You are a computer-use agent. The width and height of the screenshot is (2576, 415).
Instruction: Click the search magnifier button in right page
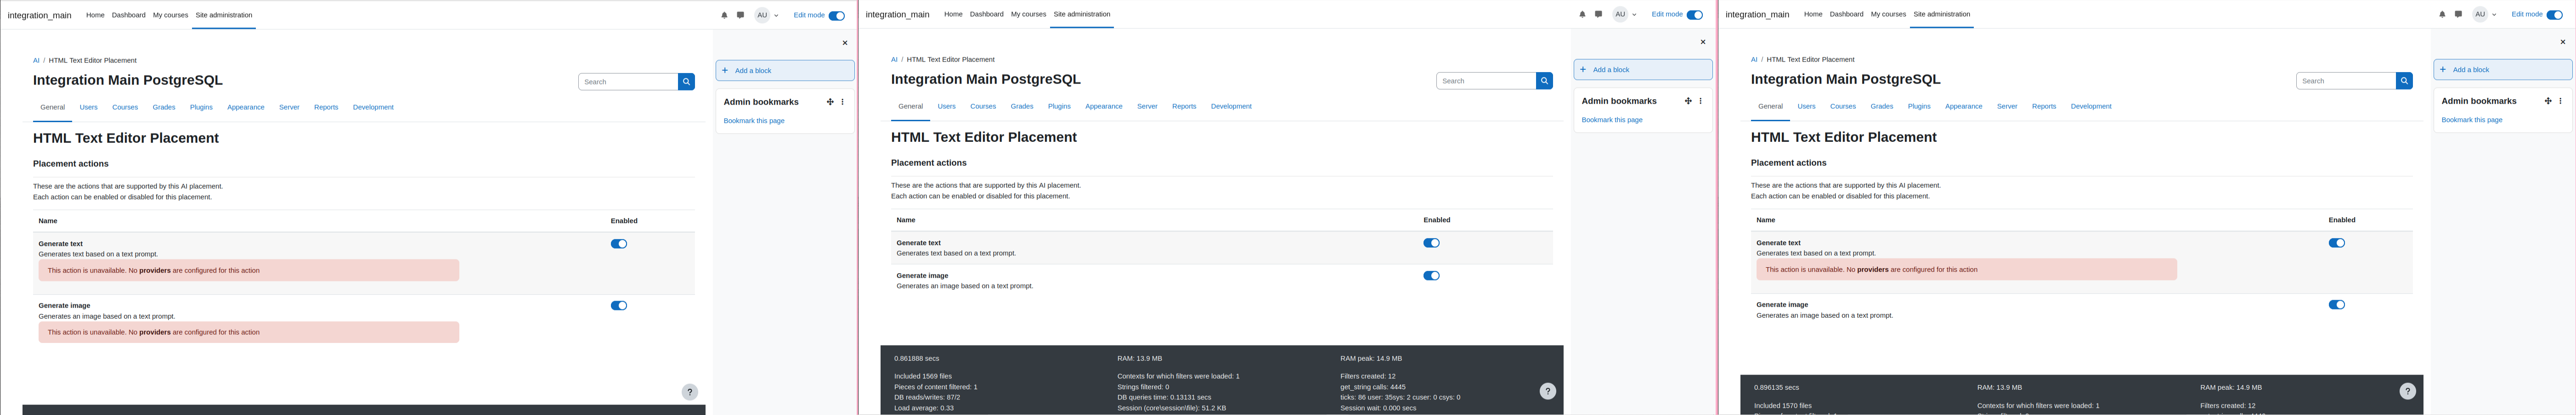[2404, 81]
